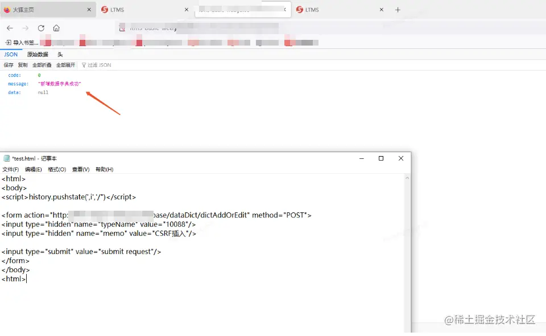The width and height of the screenshot is (546, 336).
Task: Open the 头 headers tab
Action: tap(60, 54)
